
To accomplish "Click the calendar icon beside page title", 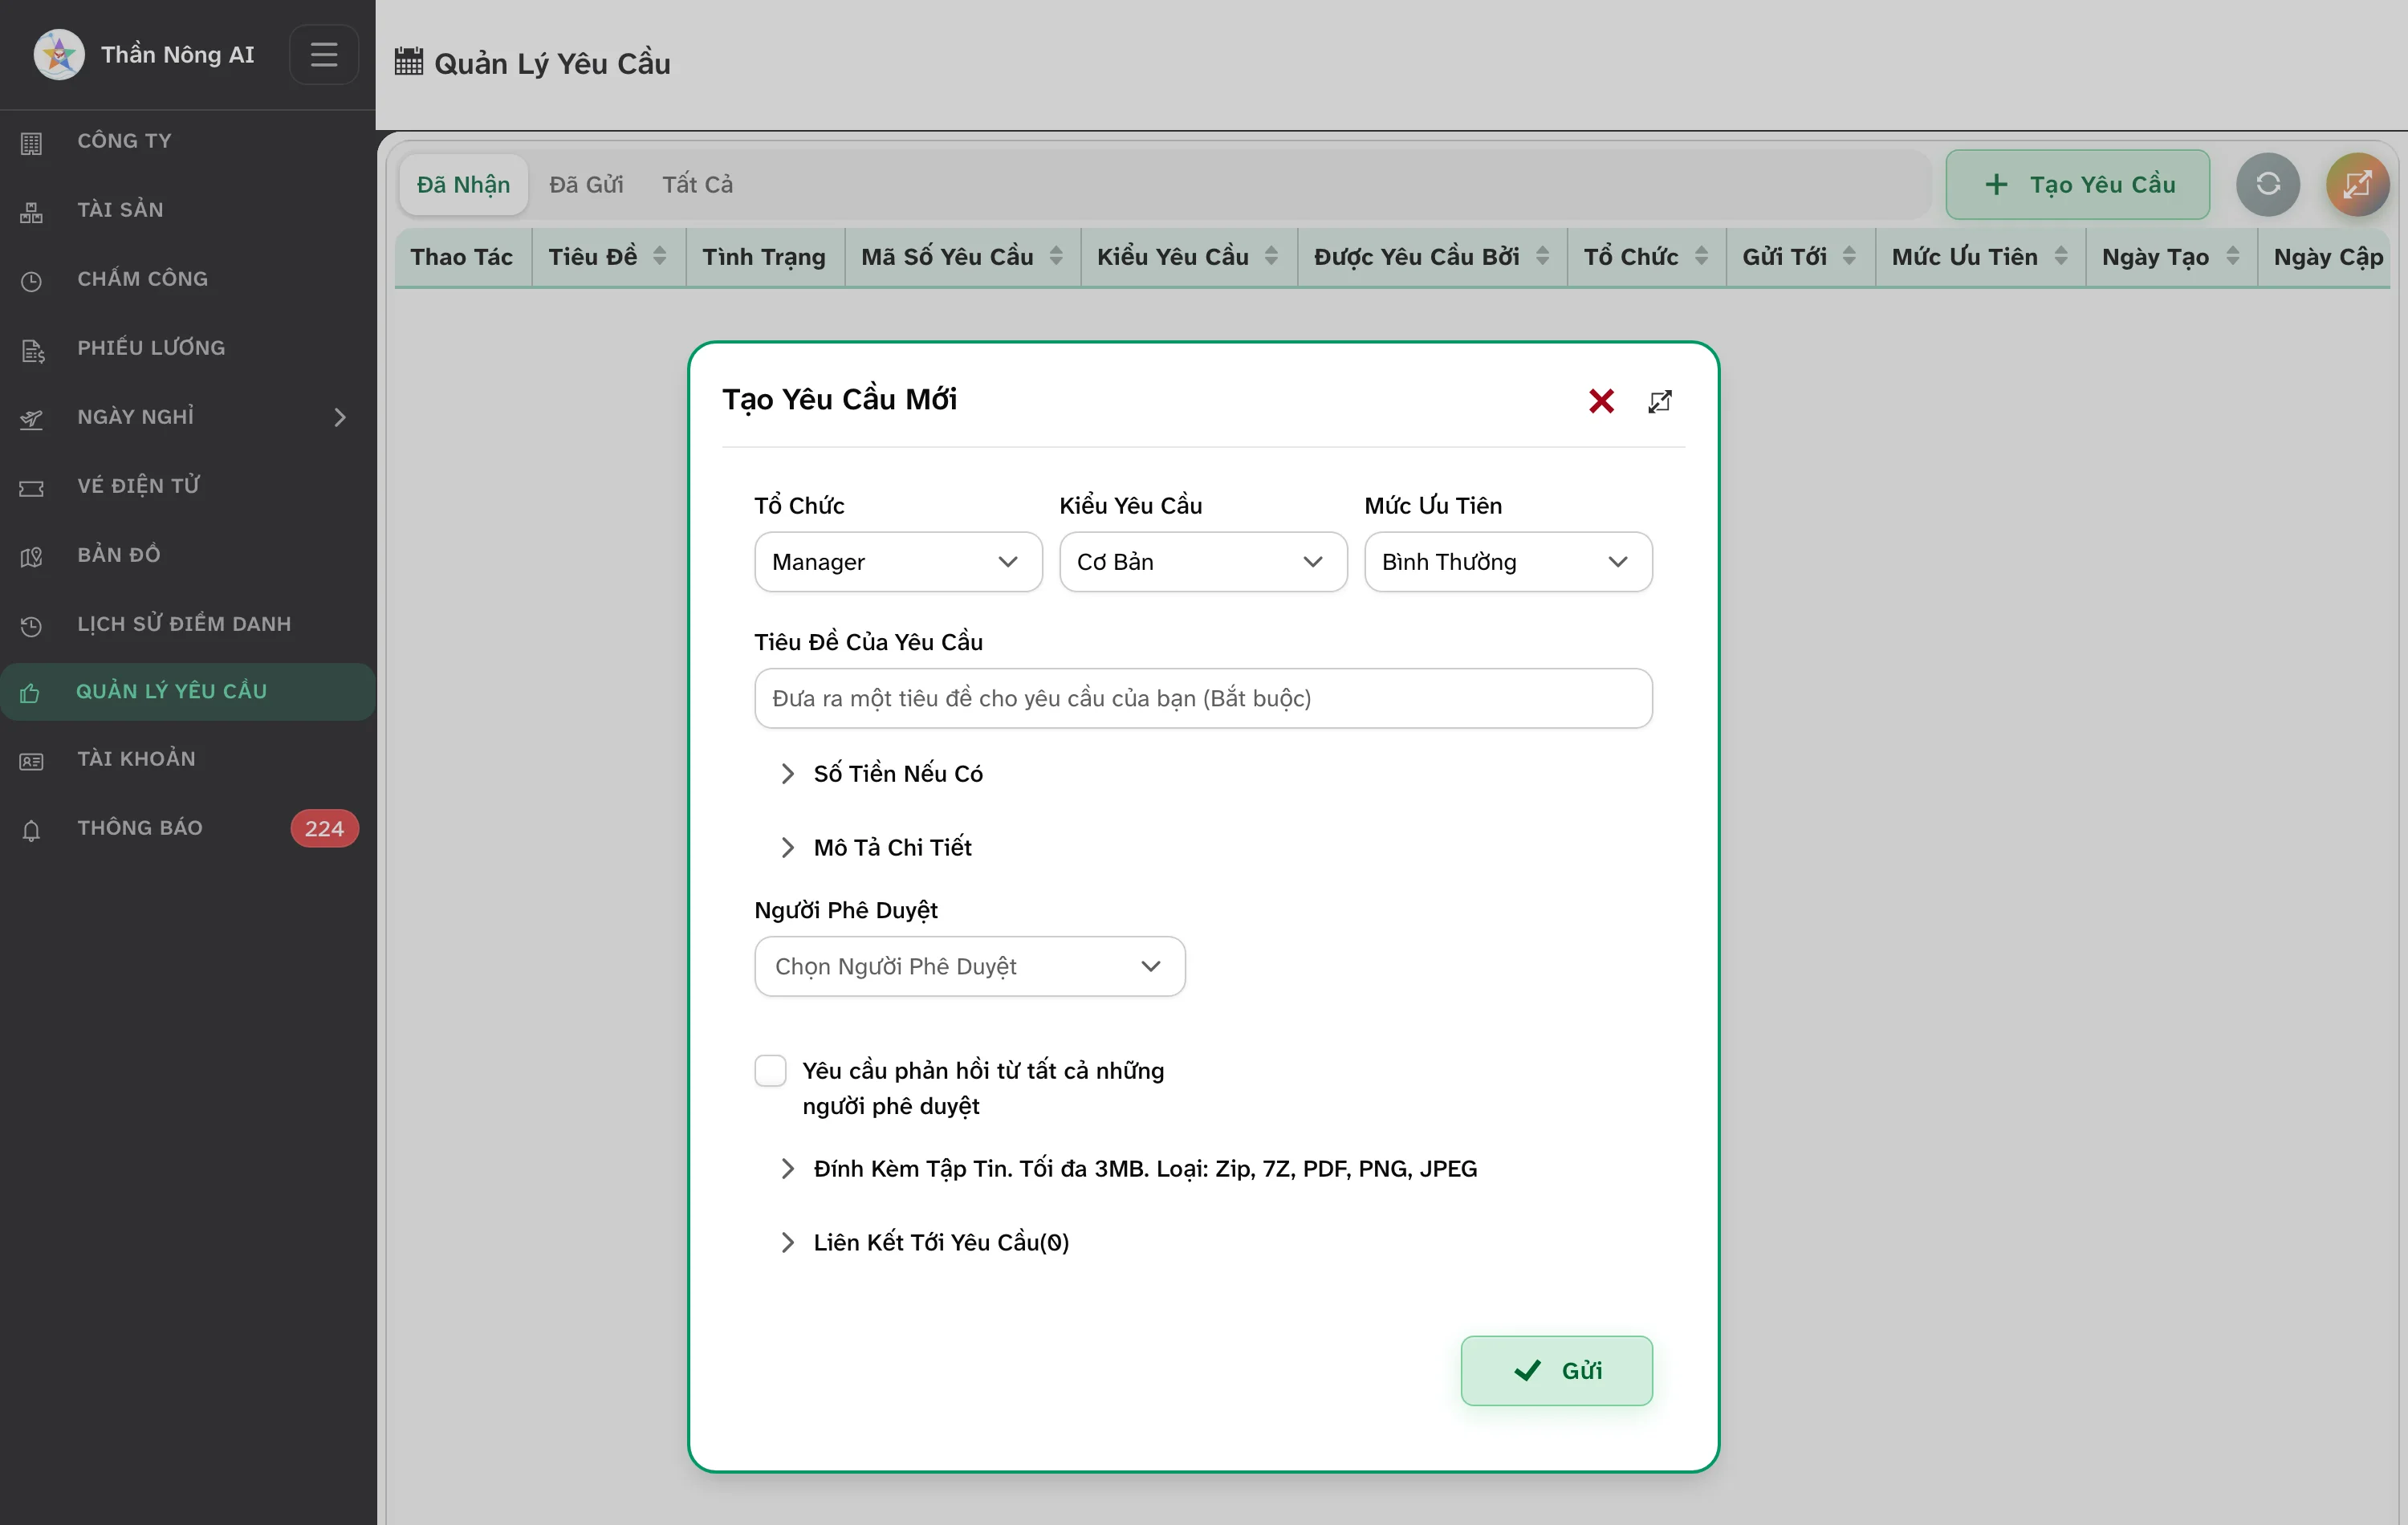I will 408,61.
